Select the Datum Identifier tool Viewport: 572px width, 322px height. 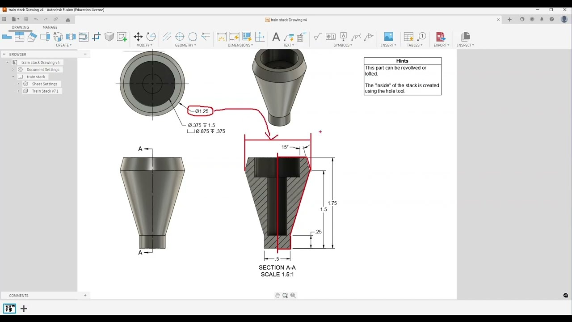pyautogui.click(x=343, y=37)
